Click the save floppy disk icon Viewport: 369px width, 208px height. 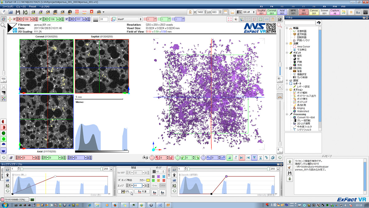coord(18,12)
